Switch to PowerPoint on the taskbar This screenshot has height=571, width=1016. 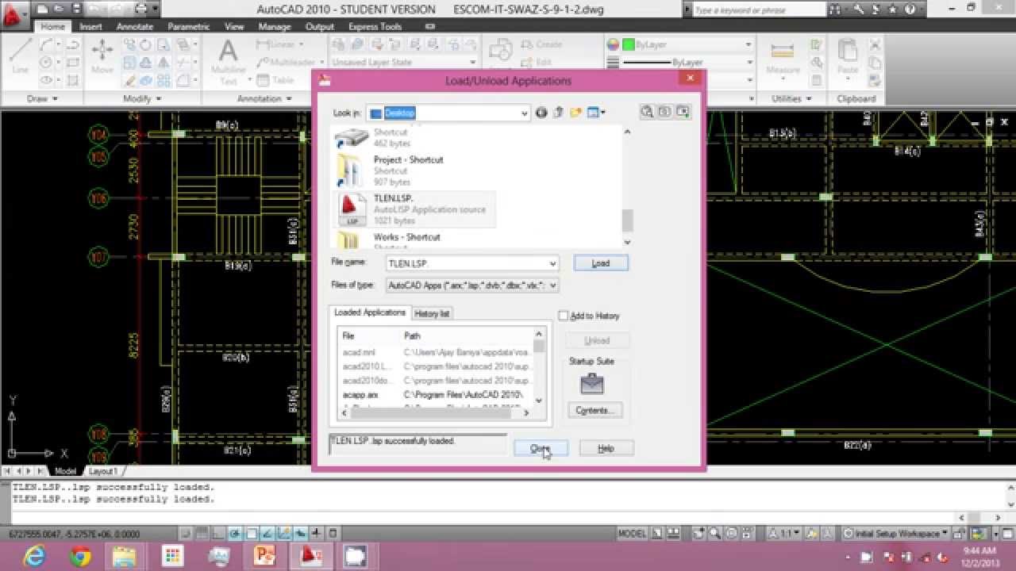(264, 556)
